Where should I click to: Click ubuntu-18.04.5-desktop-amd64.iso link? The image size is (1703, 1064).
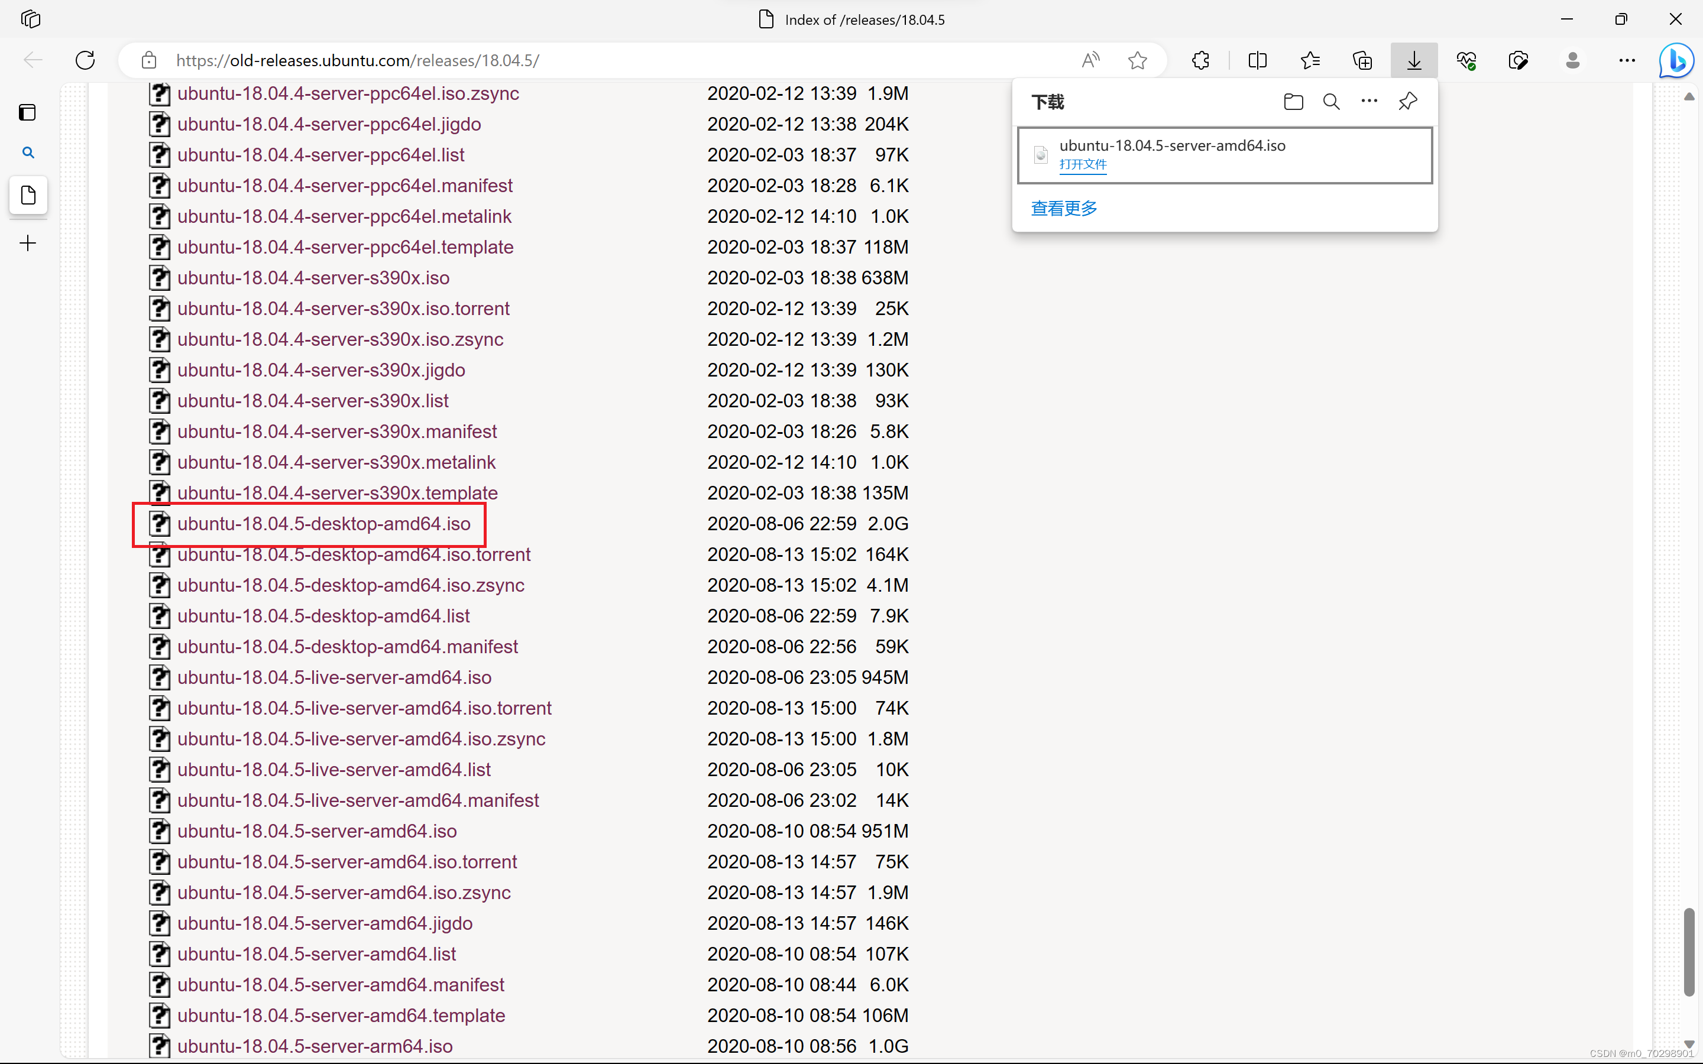323,524
